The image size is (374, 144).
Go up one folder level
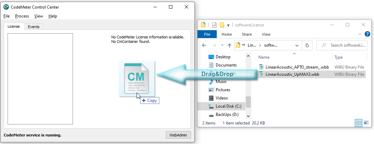[229, 45]
